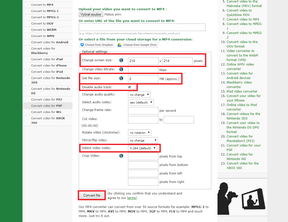This screenshot has height=222, width=288.
Task: Click info icon beside Change video bitrate
Action: (x=121, y=69)
